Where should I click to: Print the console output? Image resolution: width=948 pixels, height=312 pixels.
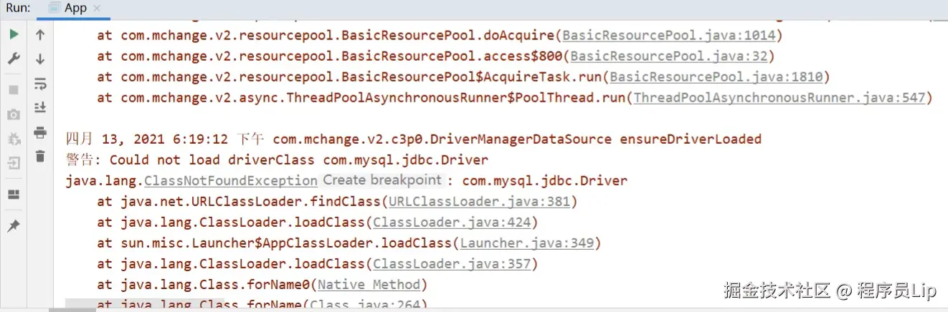[x=40, y=132]
